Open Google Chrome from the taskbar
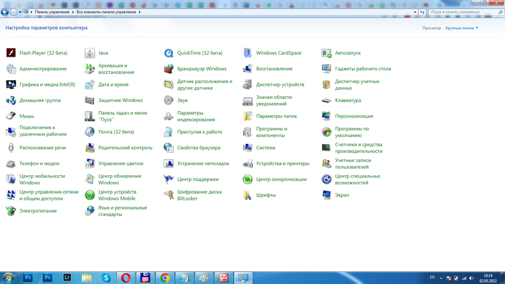 click(x=165, y=278)
